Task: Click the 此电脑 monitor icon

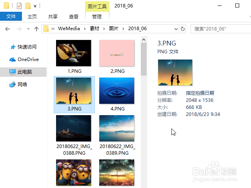Action: coord(13,72)
